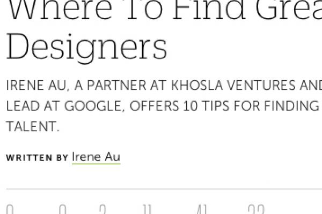Click the share counter showing 22
The height and width of the screenshot is (214, 322).
(256, 209)
